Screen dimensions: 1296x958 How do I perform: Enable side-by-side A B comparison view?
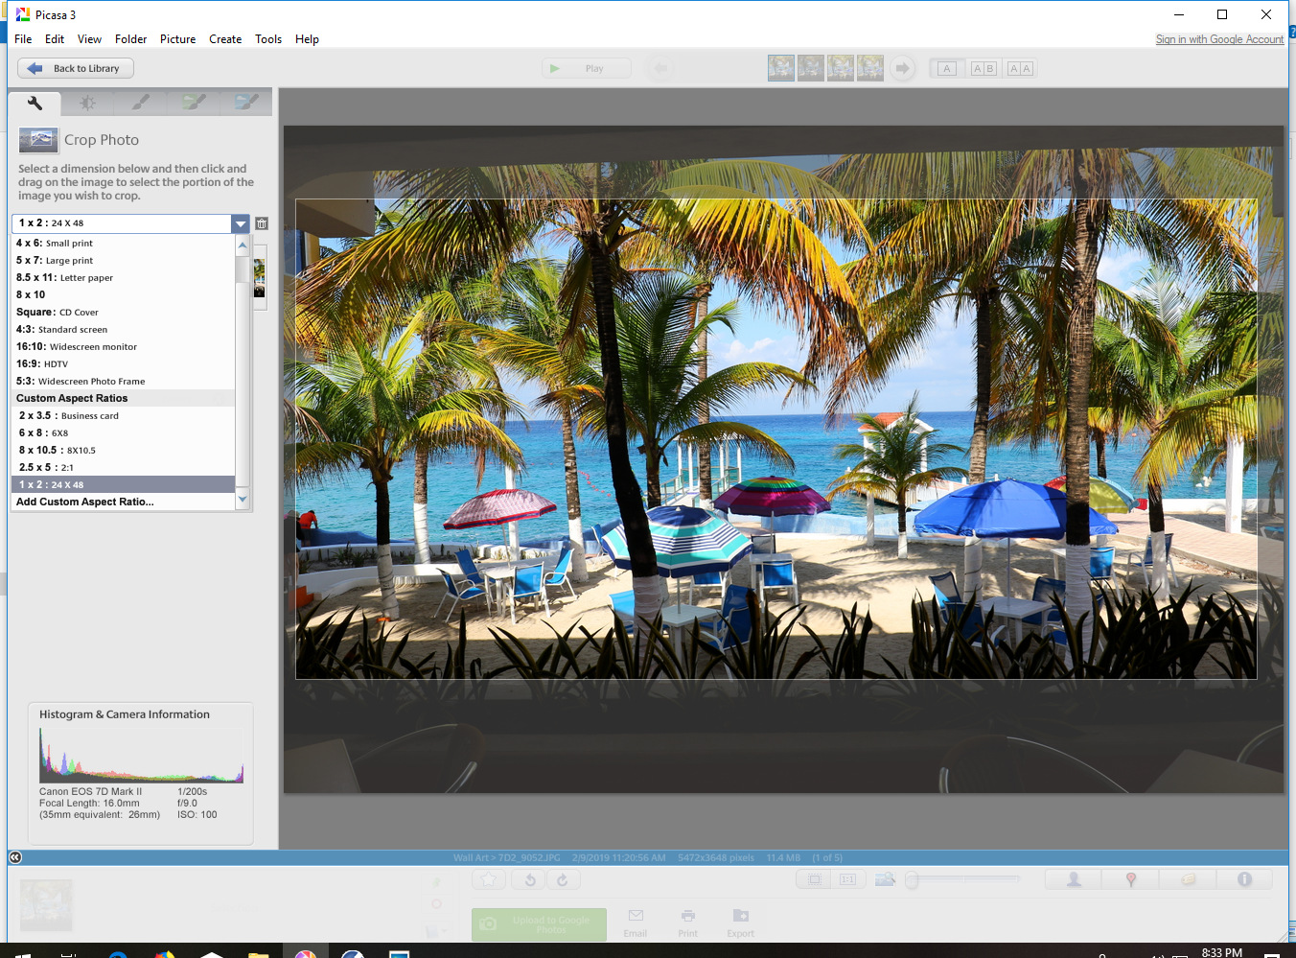tap(984, 69)
